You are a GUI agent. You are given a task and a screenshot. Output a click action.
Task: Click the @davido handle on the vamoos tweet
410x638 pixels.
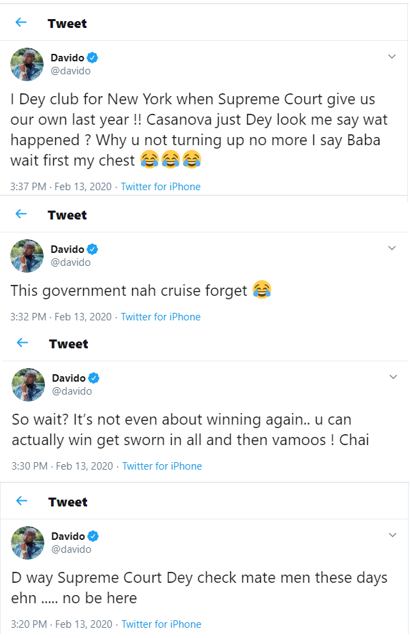pos(72,391)
